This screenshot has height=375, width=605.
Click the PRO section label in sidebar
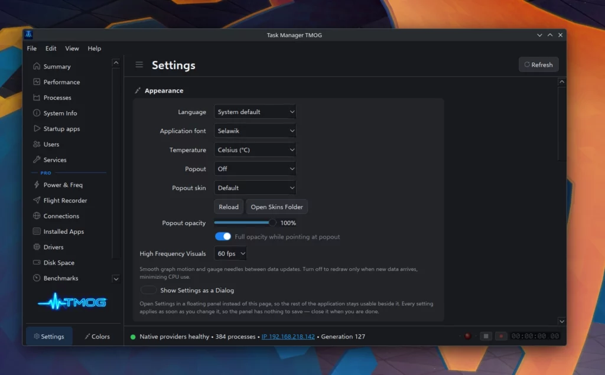point(45,173)
